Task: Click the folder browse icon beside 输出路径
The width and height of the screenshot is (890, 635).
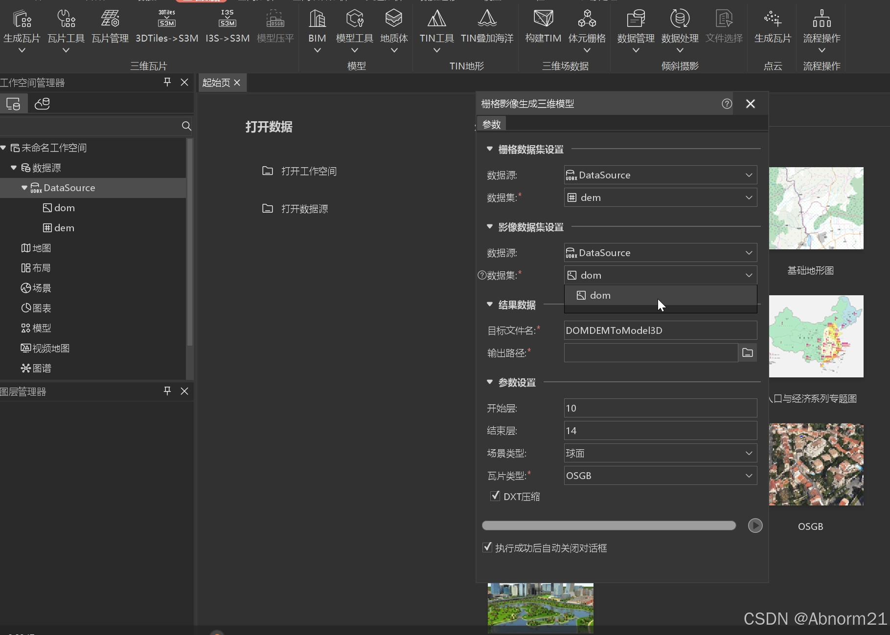Action: pos(747,352)
